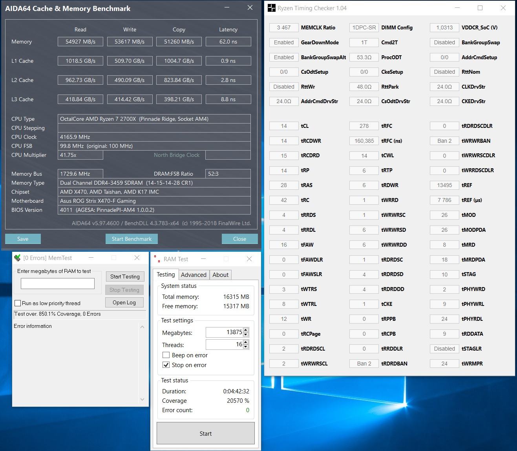Click the MemTest app icon in title bar
The image size is (517, 451).
pyautogui.click(x=17, y=258)
